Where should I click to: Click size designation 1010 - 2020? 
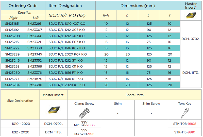tap(21, 124)
